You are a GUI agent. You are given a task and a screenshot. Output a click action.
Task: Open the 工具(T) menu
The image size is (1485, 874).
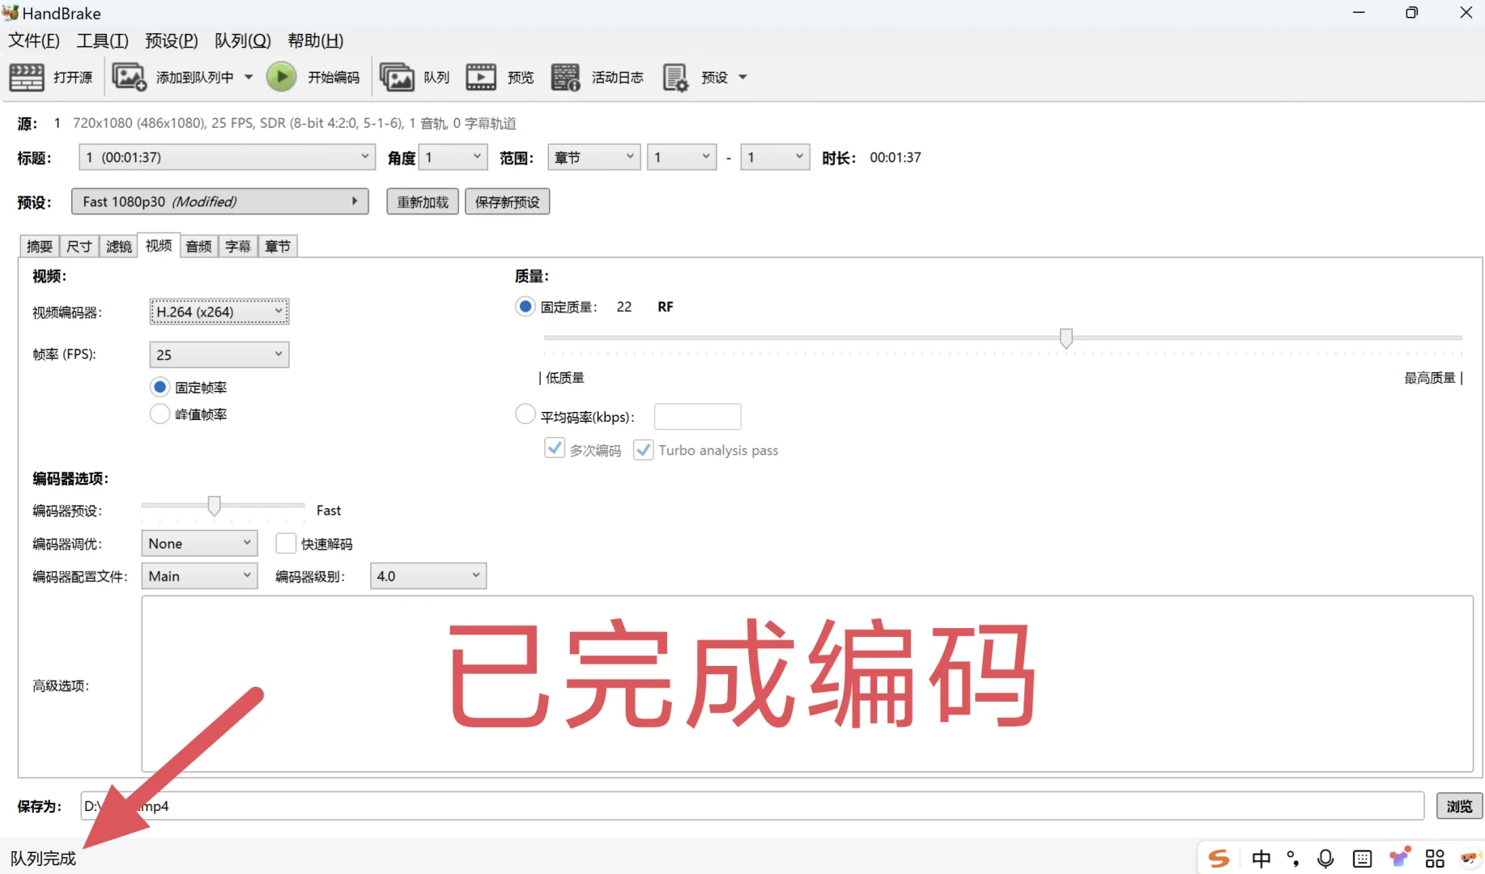tap(101, 40)
